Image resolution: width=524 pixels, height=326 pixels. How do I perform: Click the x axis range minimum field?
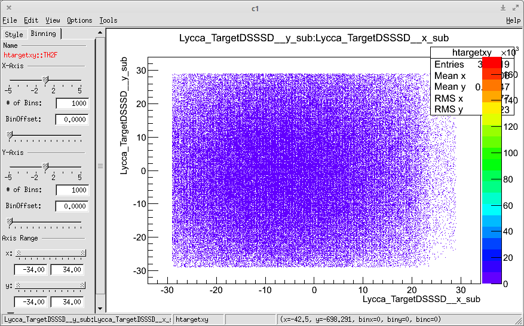pyautogui.click(x=30, y=270)
